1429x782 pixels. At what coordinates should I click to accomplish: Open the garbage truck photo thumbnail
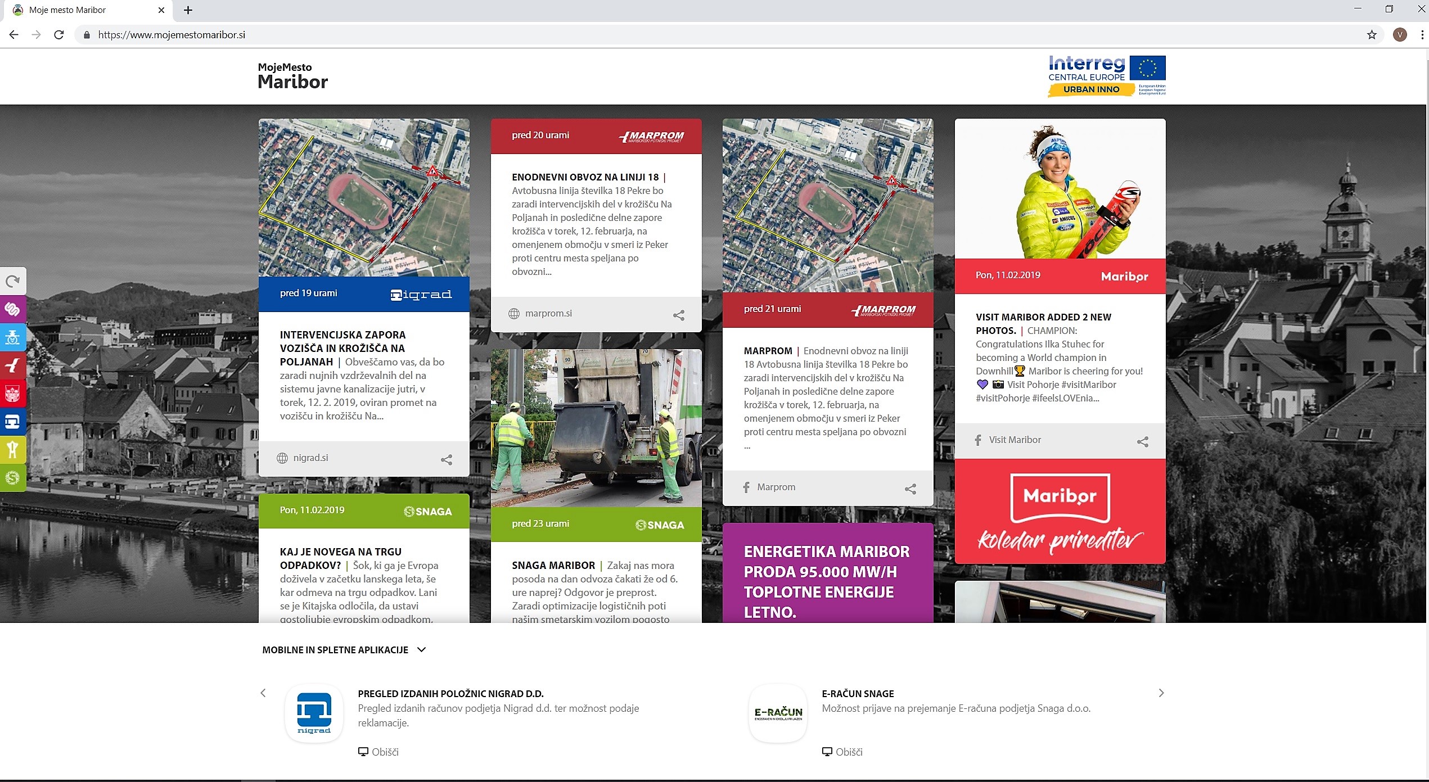click(x=596, y=428)
